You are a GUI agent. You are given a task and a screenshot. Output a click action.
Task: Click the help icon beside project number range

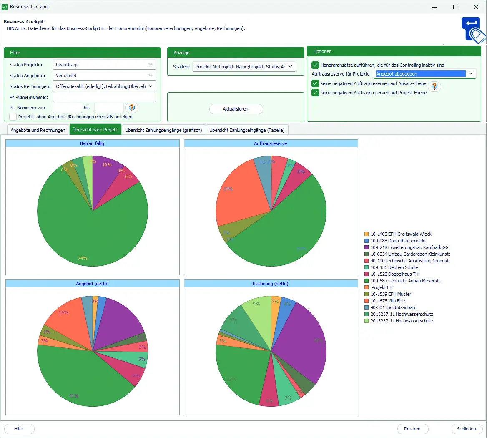[x=132, y=108]
